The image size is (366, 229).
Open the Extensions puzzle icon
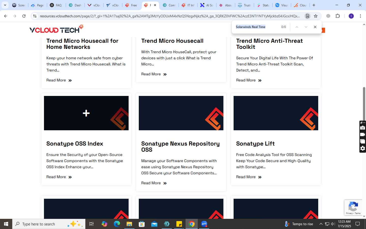(338, 16)
